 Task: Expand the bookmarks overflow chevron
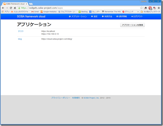point(138,12)
